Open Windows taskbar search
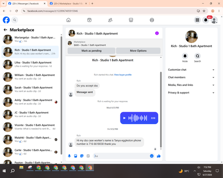The height and width of the screenshot is (178, 223). point(12,171)
